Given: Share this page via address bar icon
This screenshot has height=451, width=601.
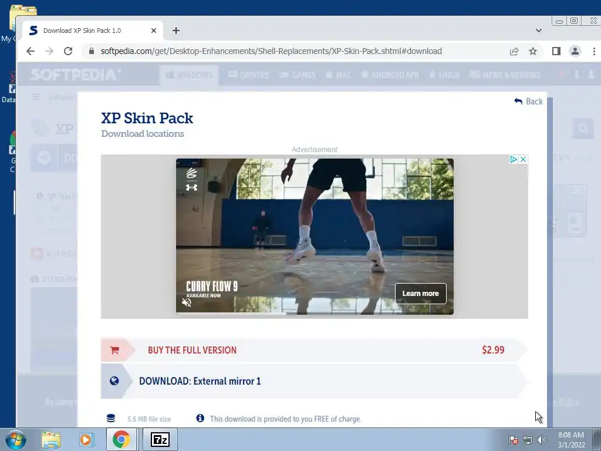Looking at the screenshot, I should coord(514,52).
